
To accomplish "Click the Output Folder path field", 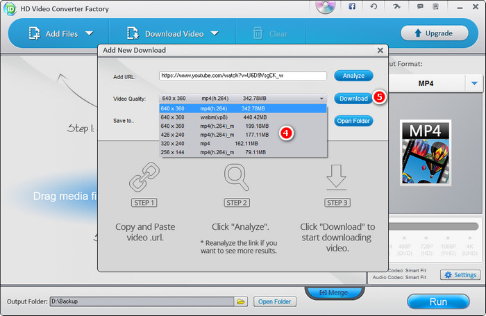I will point(142,301).
